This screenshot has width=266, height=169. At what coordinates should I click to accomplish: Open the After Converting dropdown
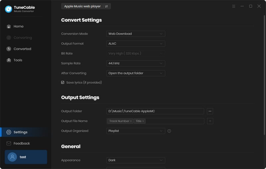click(136, 73)
